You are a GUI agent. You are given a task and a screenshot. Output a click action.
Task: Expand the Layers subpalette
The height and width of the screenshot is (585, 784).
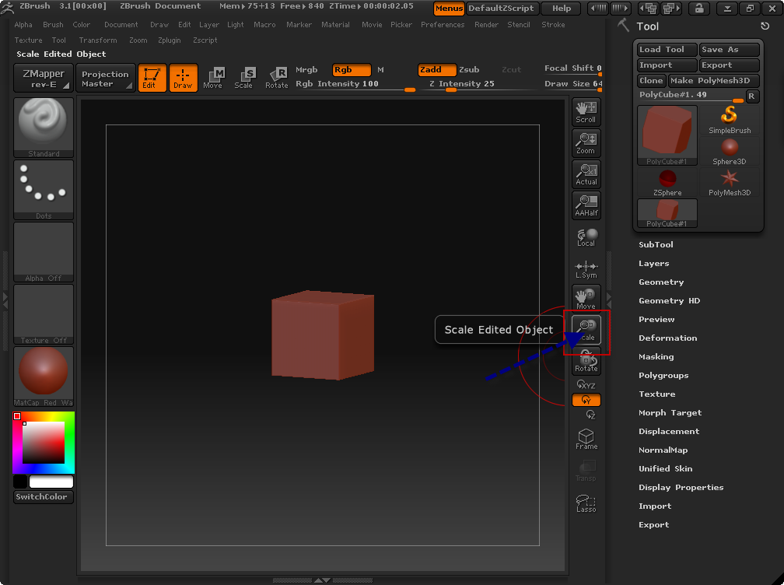(x=653, y=264)
